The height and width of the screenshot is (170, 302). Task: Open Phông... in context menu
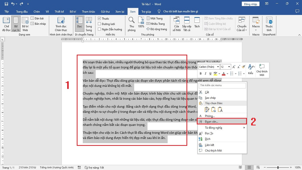point(222,116)
